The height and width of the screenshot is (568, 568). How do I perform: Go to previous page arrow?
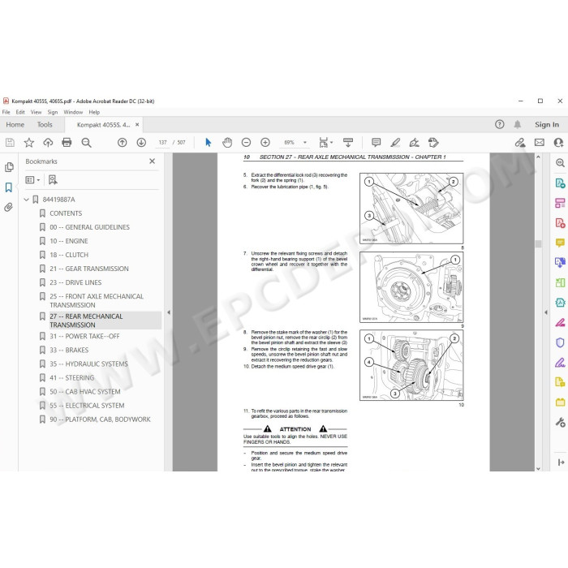tap(122, 142)
